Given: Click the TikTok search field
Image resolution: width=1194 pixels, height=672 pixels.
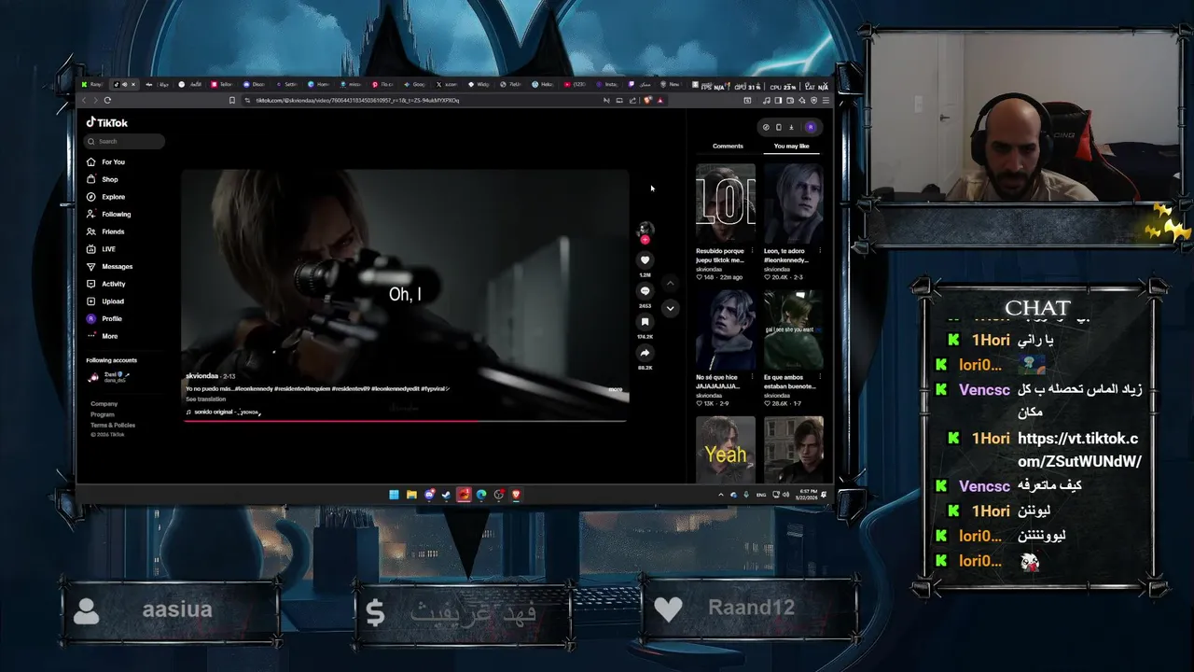Looking at the screenshot, I should click(125, 141).
